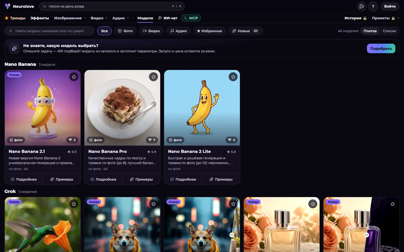The image size is (404, 252).
Task: Show Новые models filter with 20
Action: tap(245, 31)
